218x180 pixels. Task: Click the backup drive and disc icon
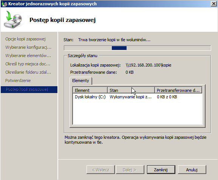(x=13, y=20)
